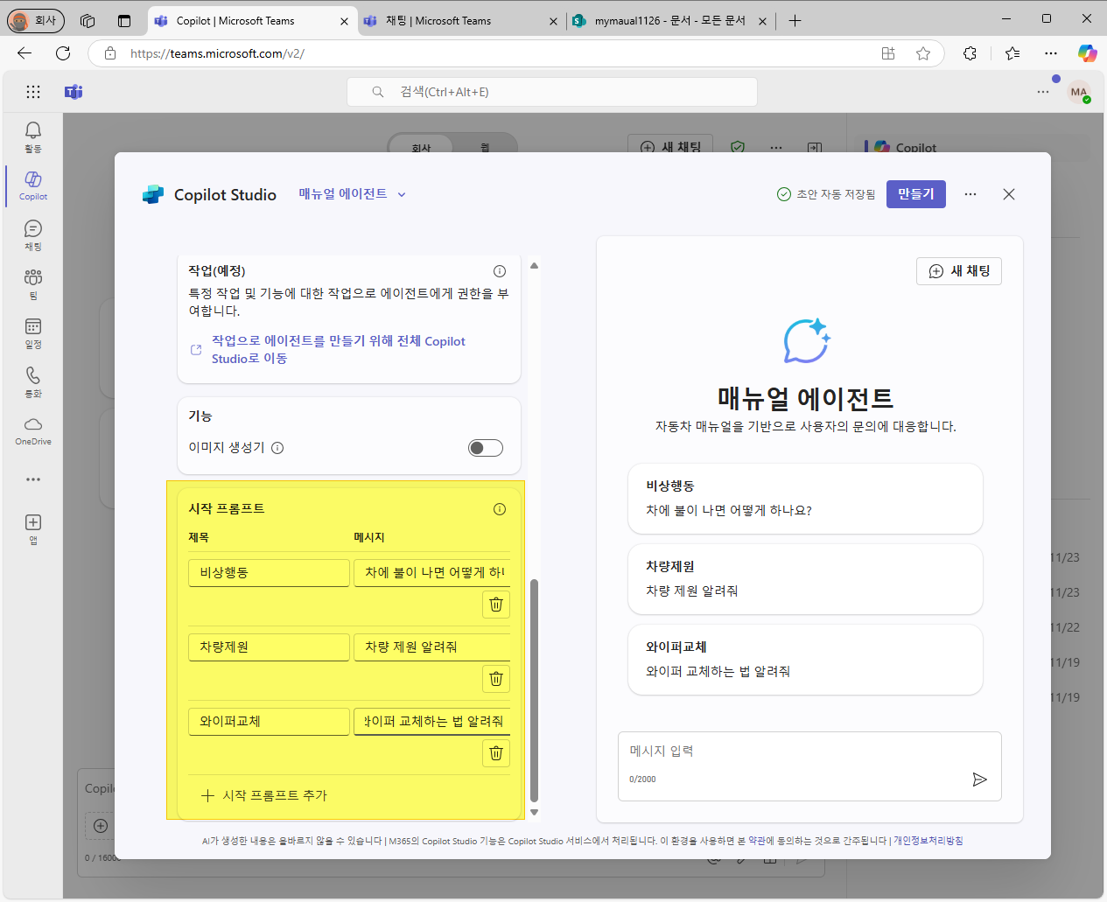Click the settings panel scrollbar thumb

coord(534,691)
